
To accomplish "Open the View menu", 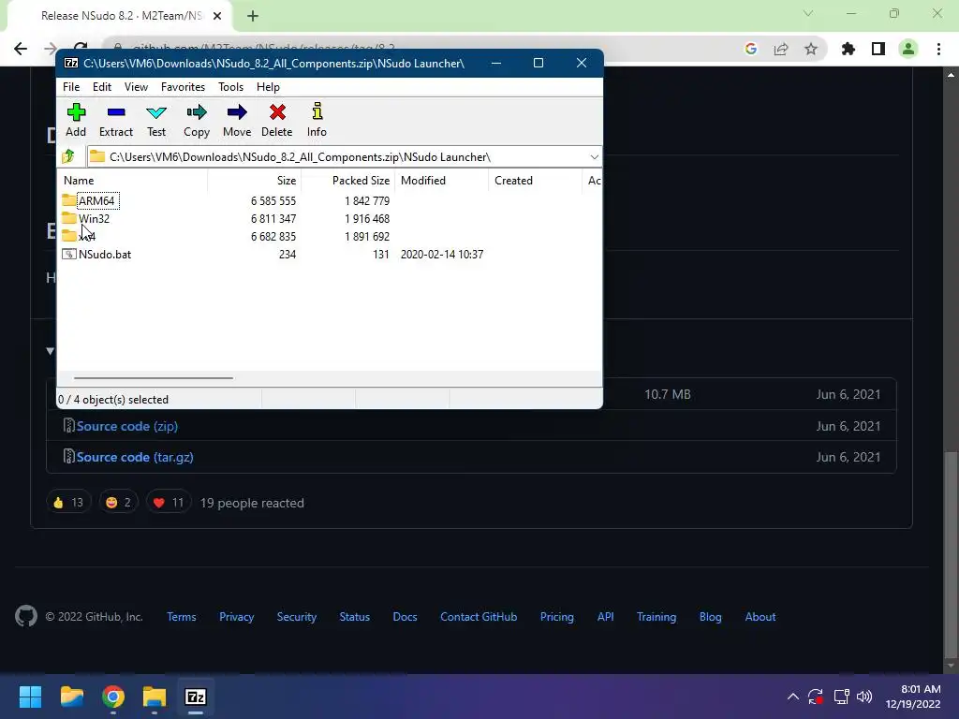I will click(136, 87).
